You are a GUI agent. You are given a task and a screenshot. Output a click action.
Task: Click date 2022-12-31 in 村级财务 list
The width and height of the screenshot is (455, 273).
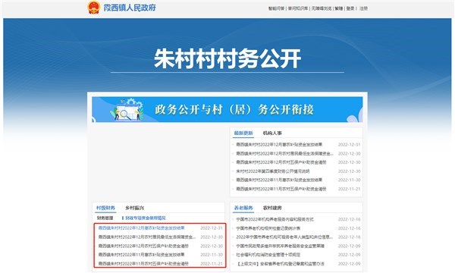[212, 228]
